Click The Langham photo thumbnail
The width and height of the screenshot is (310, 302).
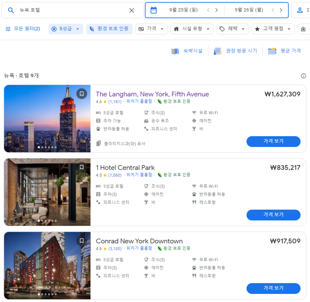pos(47,119)
